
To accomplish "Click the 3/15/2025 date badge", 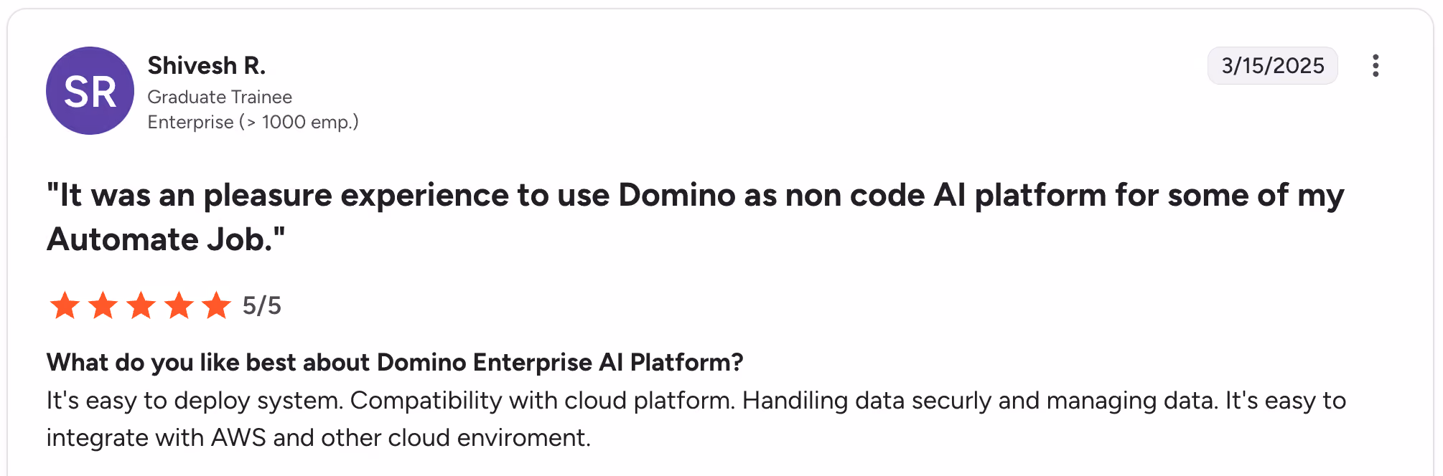I will (1272, 65).
